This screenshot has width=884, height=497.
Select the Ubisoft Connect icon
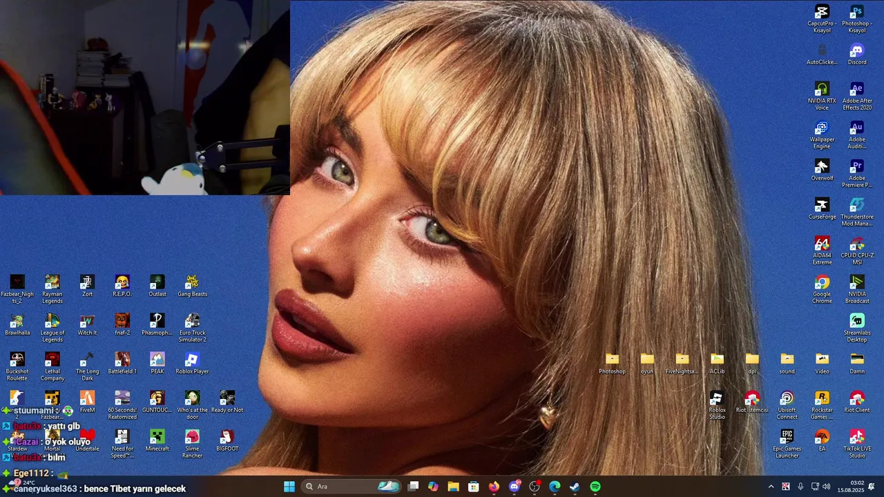pyautogui.click(x=787, y=405)
